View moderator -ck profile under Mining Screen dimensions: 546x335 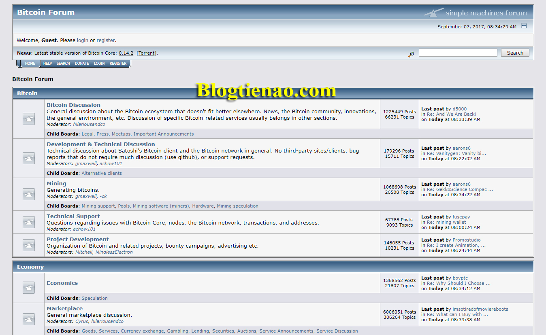(x=103, y=196)
